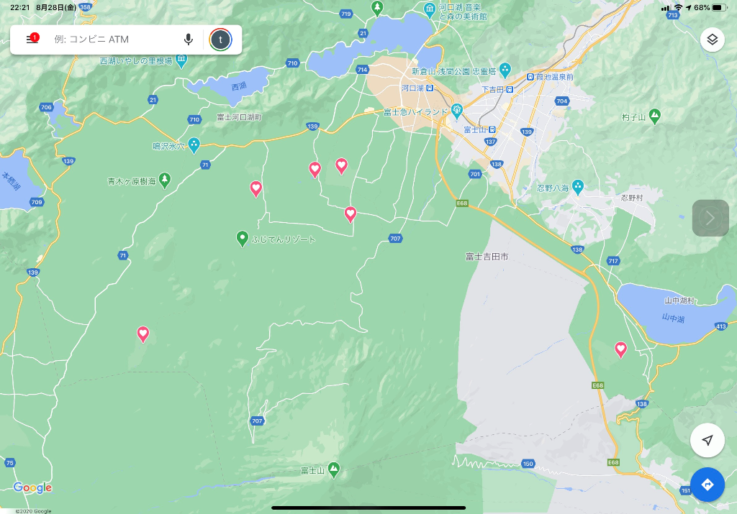Tap the Google logo at bottom left
The width and height of the screenshot is (737, 514).
[32, 488]
